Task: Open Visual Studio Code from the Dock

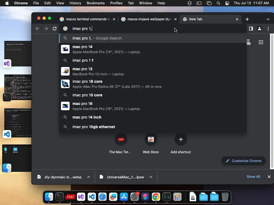Action: [92, 197]
